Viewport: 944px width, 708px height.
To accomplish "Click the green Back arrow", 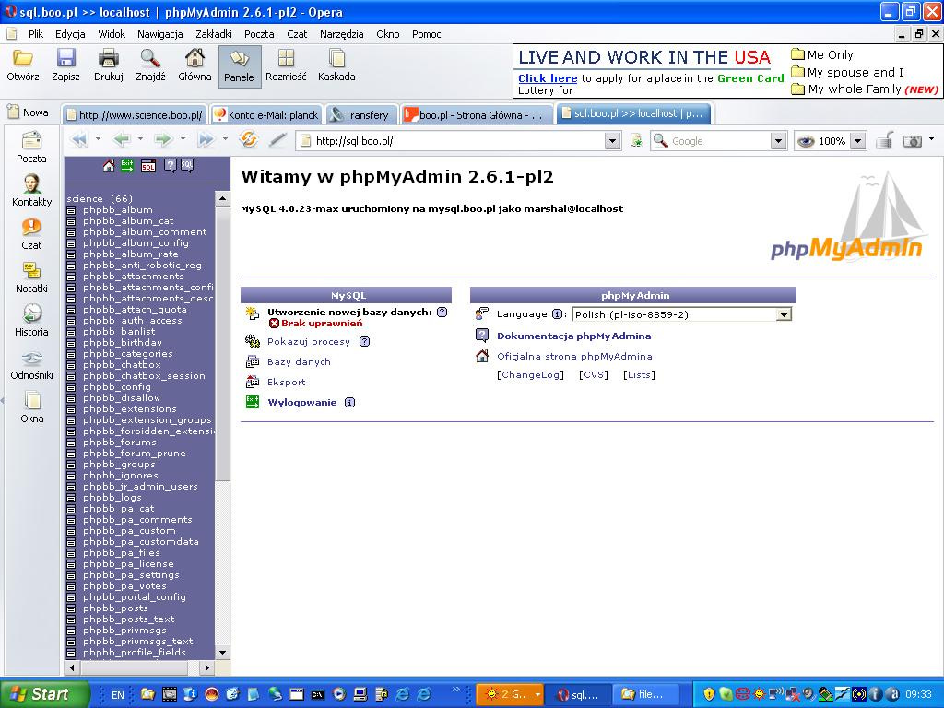I will 123,140.
